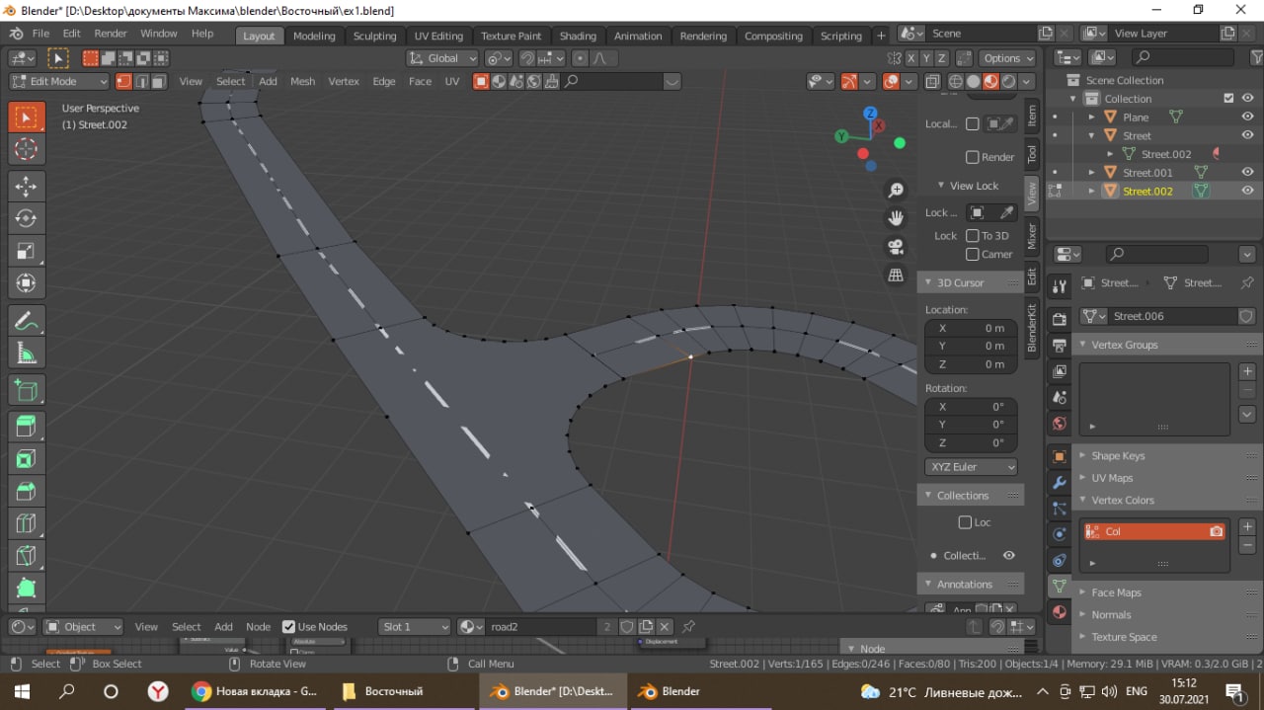Open Object shader type dropdown

coord(83,627)
